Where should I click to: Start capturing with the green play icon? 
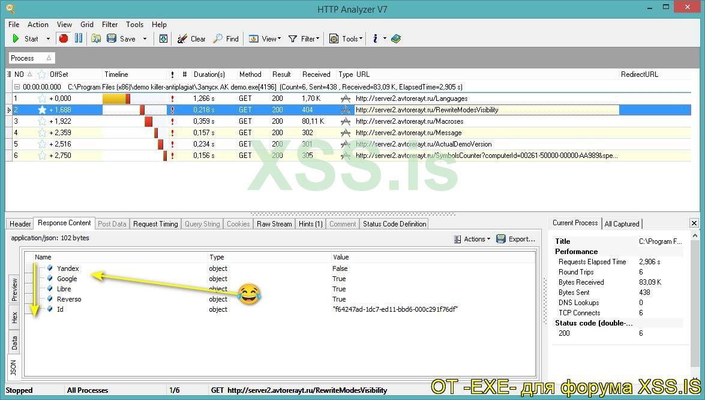(x=16, y=38)
